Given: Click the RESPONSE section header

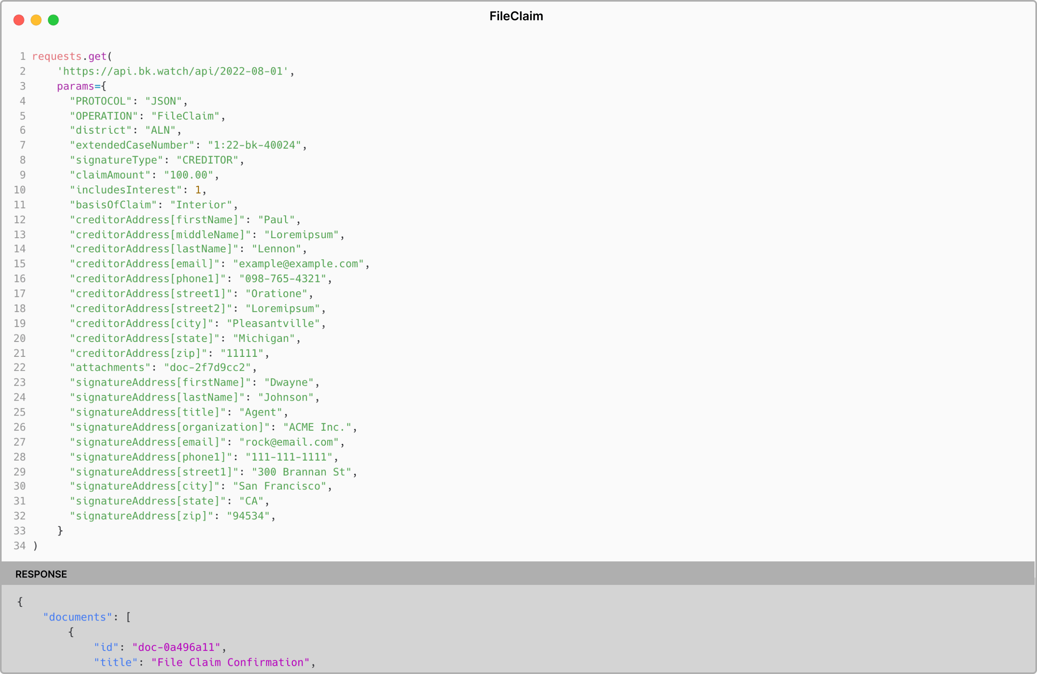Looking at the screenshot, I should pos(41,574).
